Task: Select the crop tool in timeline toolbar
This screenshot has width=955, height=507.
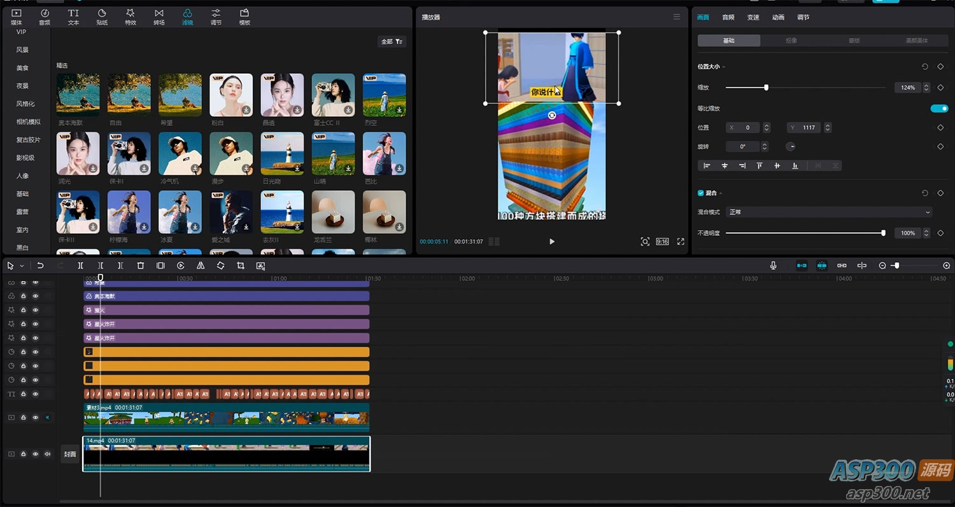Action: 241,266
